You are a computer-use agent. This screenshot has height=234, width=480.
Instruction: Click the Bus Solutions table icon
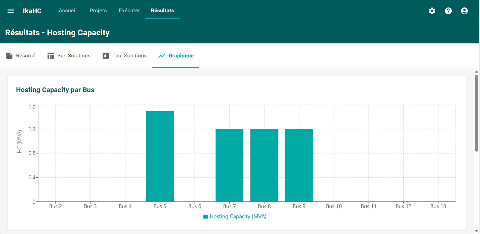pyautogui.click(x=51, y=56)
